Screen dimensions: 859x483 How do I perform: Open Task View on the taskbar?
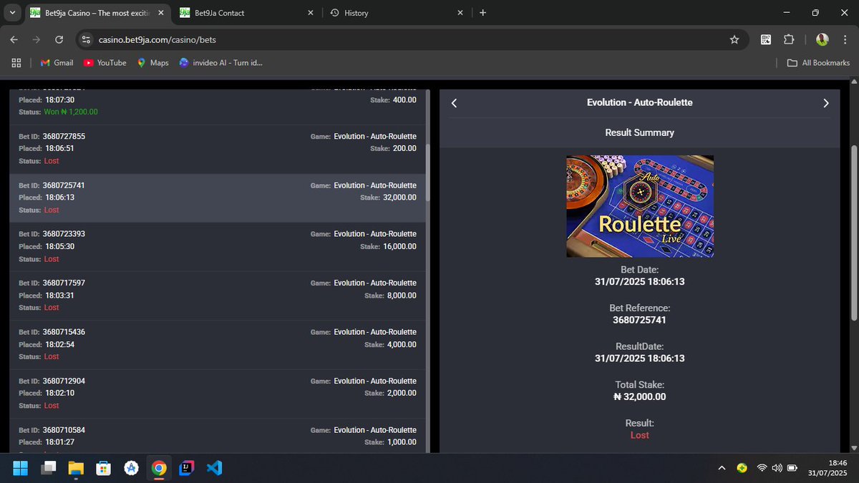point(48,468)
